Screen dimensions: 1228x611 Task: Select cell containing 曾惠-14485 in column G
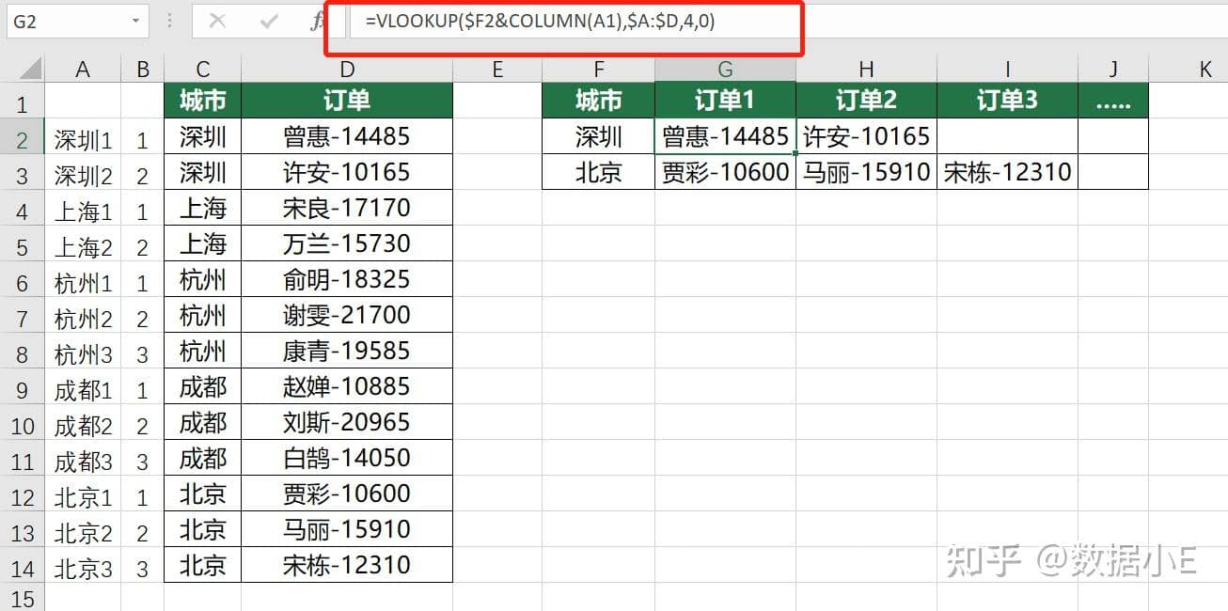pos(725,136)
